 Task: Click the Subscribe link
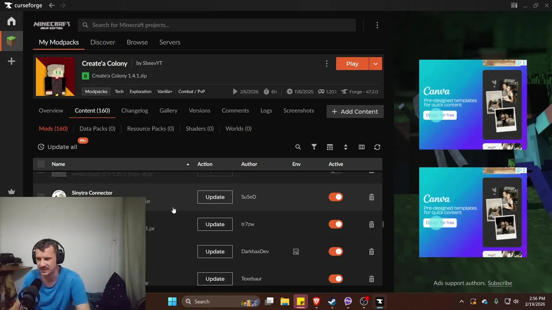click(x=500, y=283)
